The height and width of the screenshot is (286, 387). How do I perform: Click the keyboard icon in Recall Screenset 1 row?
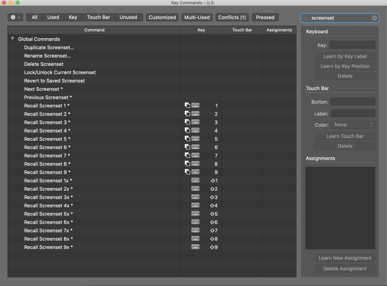tap(195, 105)
